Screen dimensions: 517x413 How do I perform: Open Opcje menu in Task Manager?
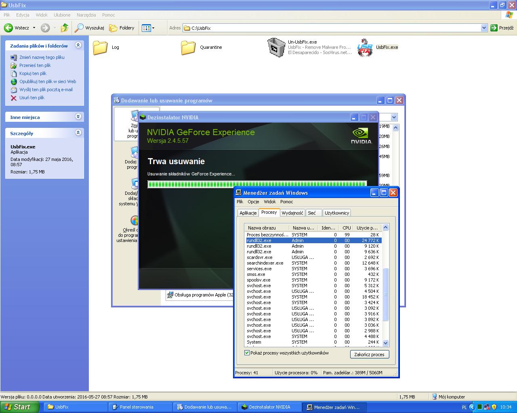coord(253,202)
